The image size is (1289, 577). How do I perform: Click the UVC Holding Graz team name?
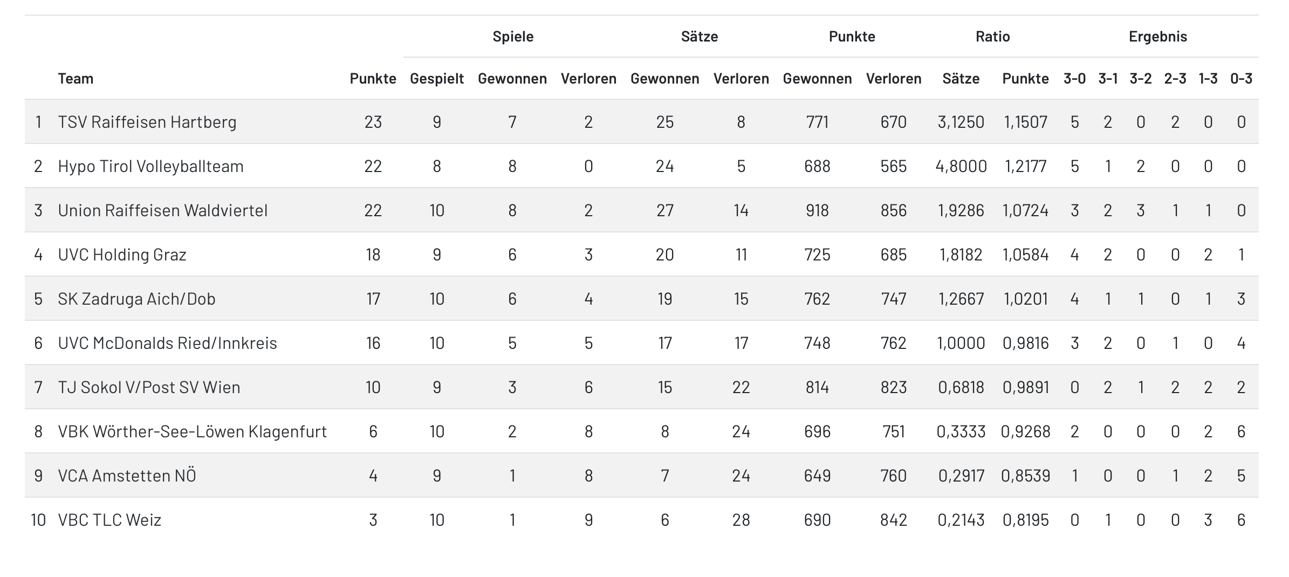point(122,255)
